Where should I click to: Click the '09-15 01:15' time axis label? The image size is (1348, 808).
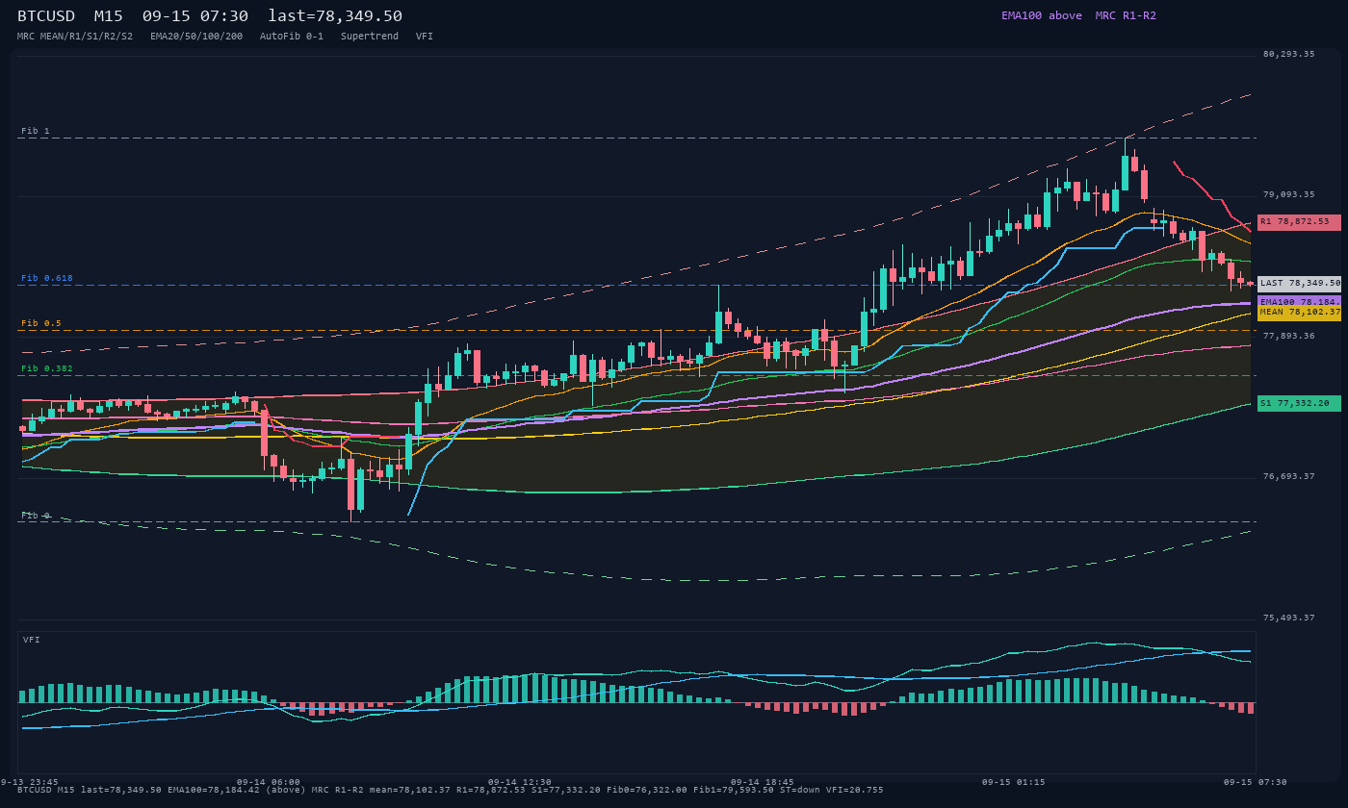pyautogui.click(x=1013, y=782)
